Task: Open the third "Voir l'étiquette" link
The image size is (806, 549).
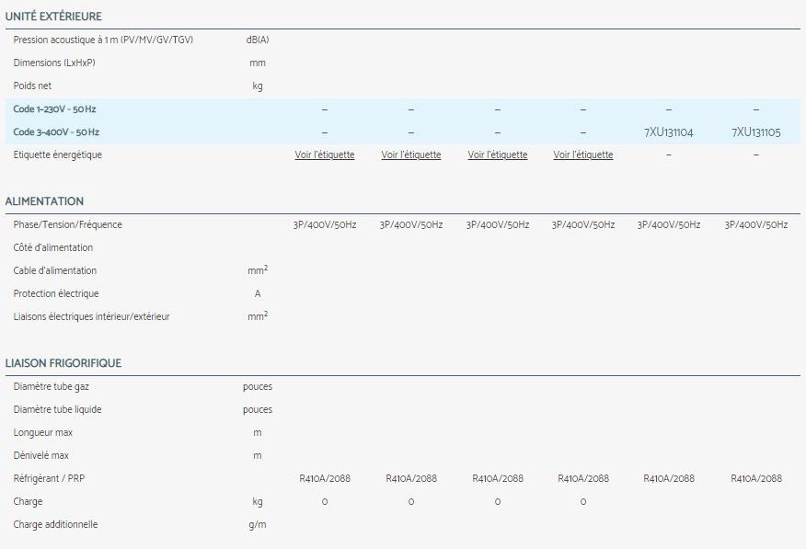Action: 497,154
